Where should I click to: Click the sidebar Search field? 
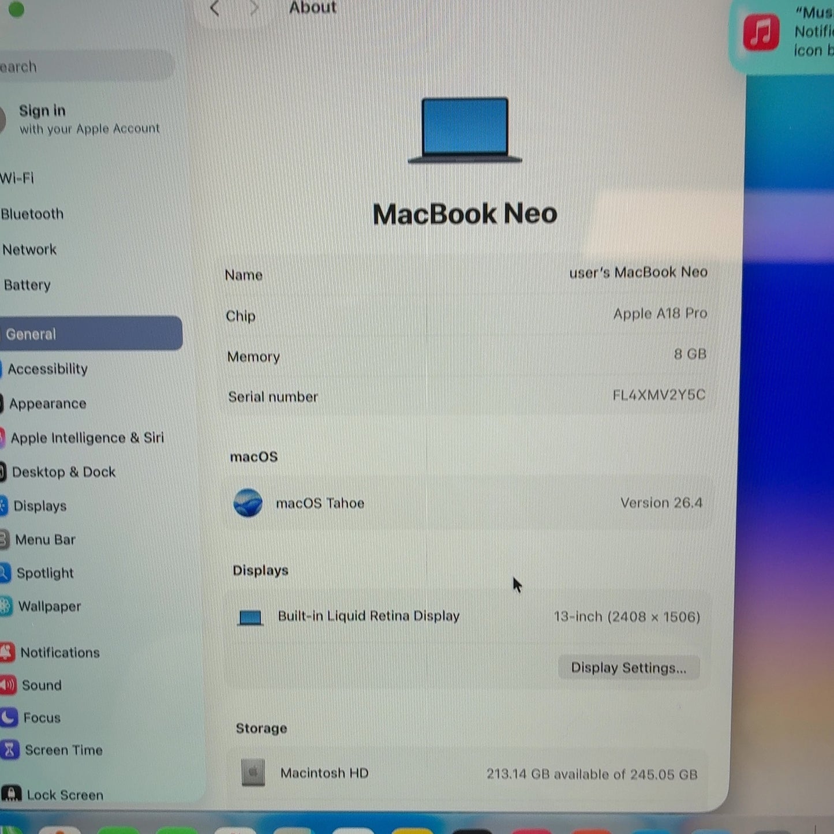point(87,66)
